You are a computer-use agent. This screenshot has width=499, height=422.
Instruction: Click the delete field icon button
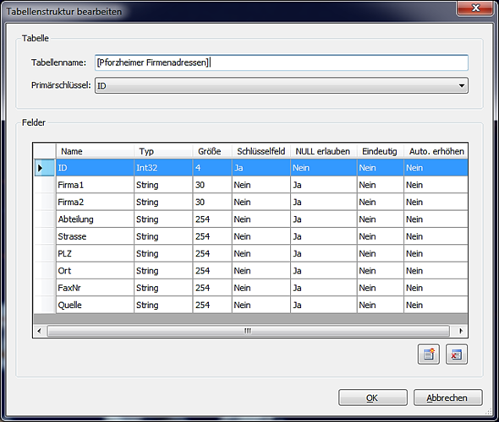(x=457, y=354)
